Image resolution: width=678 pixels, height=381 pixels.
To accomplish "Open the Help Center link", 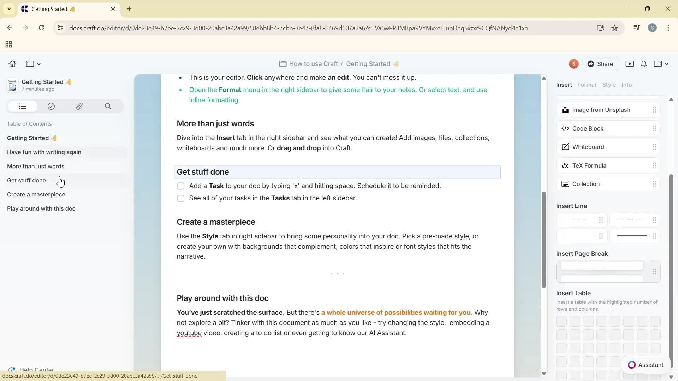I will (34, 369).
